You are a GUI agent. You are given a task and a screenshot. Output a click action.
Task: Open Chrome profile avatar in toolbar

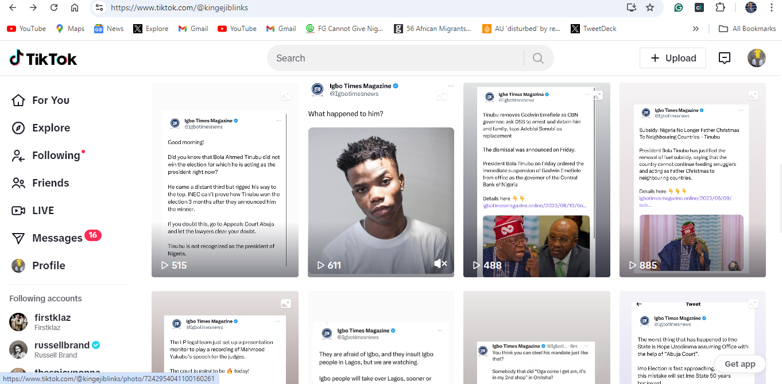pos(751,7)
